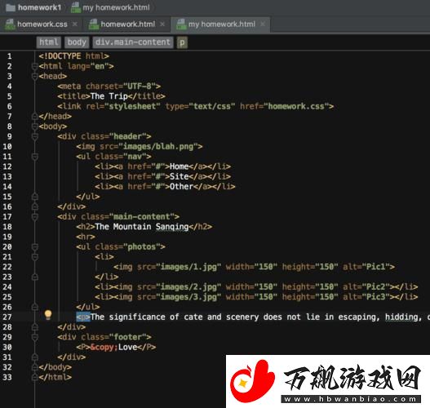Click the word "Love" on line 30
430x408 pixels.
(127, 347)
